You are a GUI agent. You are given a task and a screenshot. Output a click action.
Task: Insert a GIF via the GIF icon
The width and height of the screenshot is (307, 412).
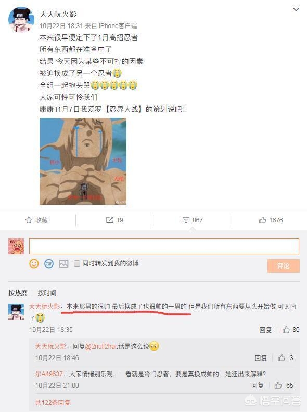(49, 263)
